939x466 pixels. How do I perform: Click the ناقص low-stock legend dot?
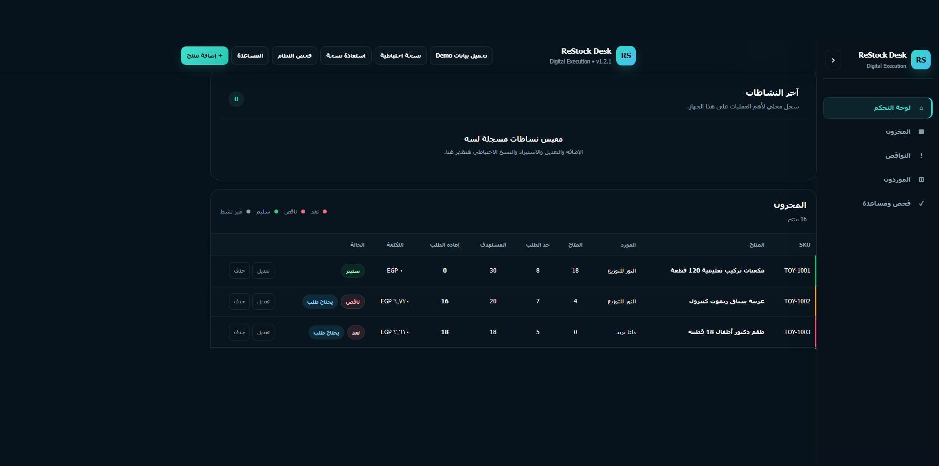pyautogui.click(x=303, y=212)
